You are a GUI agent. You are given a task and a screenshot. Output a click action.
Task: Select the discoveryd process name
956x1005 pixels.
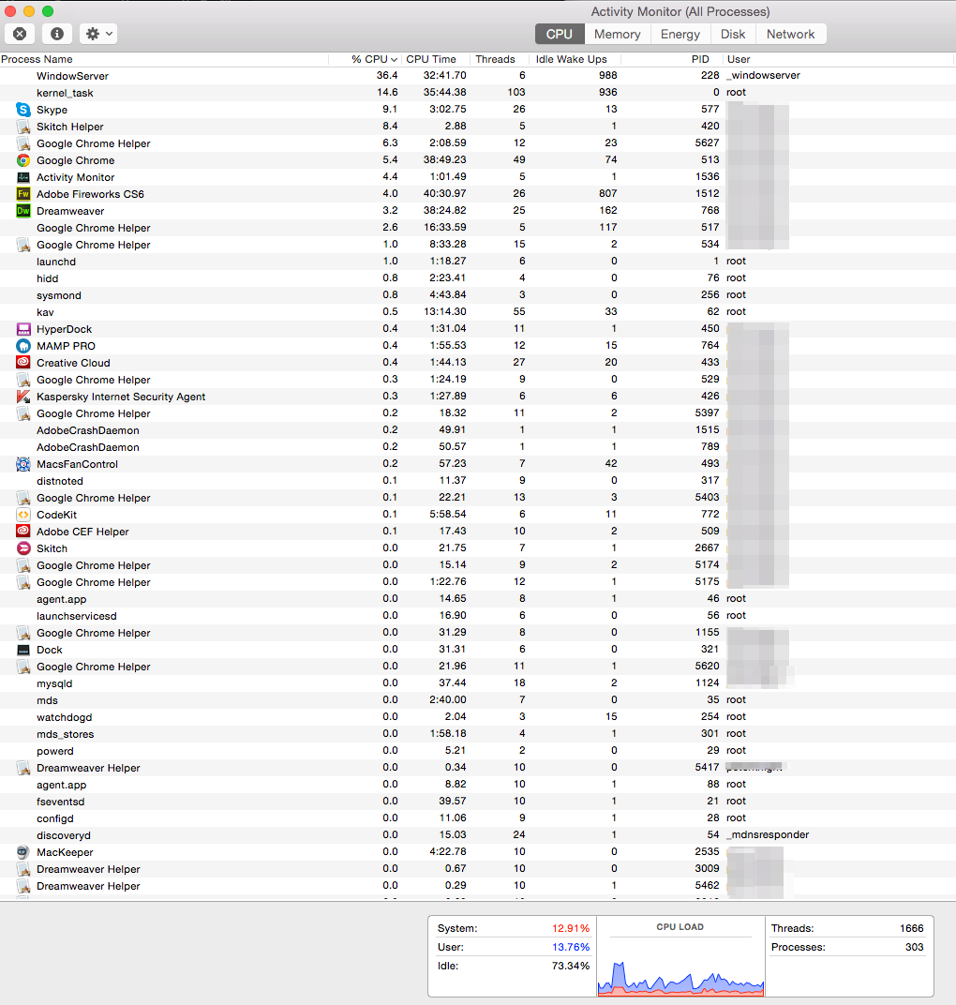(64, 835)
